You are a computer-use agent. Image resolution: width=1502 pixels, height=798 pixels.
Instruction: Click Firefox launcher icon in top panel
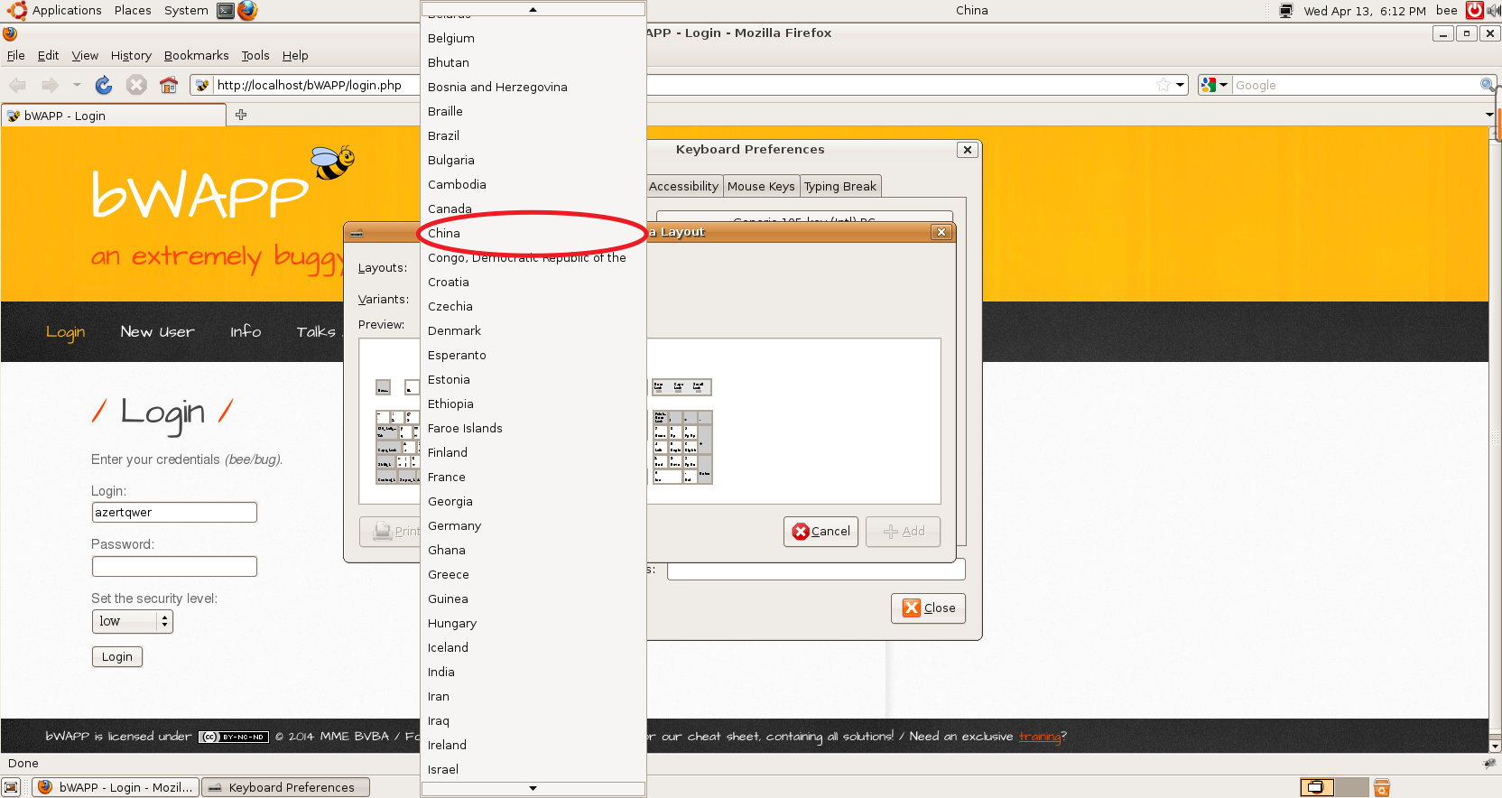(247, 11)
